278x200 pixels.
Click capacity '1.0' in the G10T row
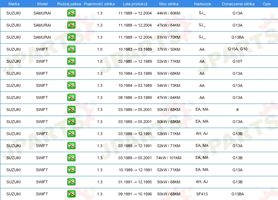[x=100, y=61]
